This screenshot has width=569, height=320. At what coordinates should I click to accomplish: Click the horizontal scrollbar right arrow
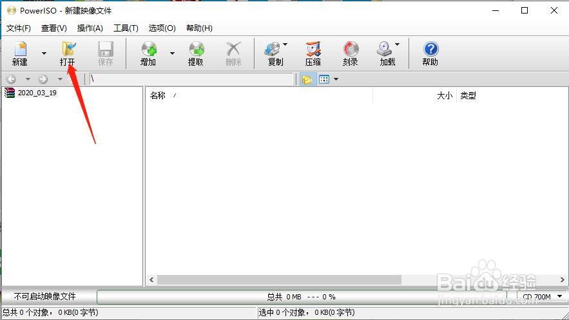pos(562,279)
